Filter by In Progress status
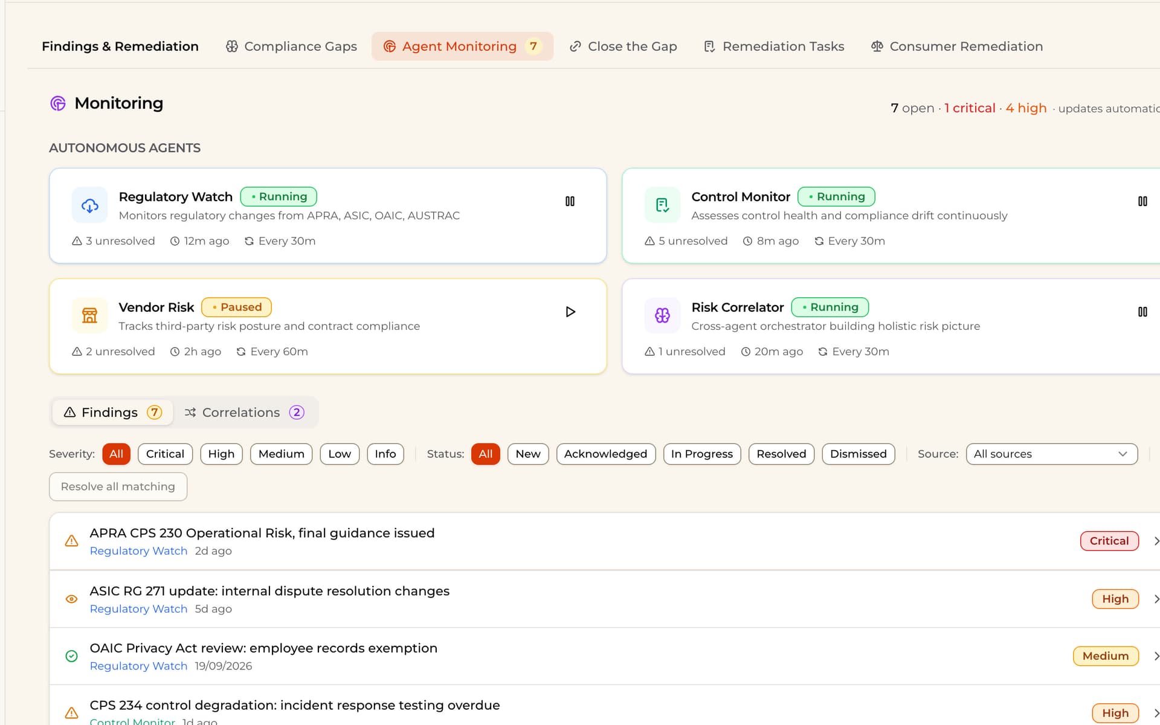Image resolution: width=1160 pixels, height=725 pixels. [702, 454]
